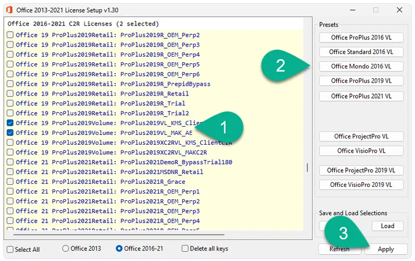Pick the Office ProPlus 2019 VL preset
The height and width of the screenshot is (261, 415).
pos(361,81)
